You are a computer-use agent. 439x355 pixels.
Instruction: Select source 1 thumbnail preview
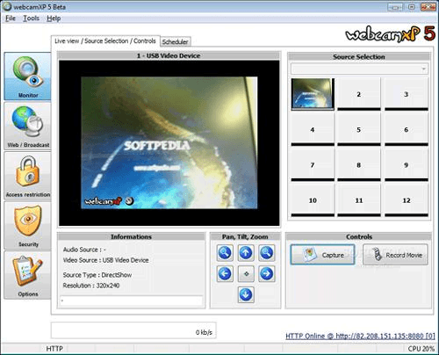313,94
